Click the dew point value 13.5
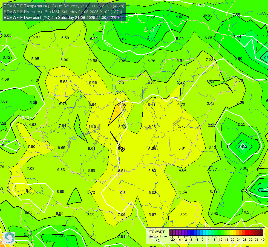The height and width of the screenshot is (247, 268). (x=92, y=127)
